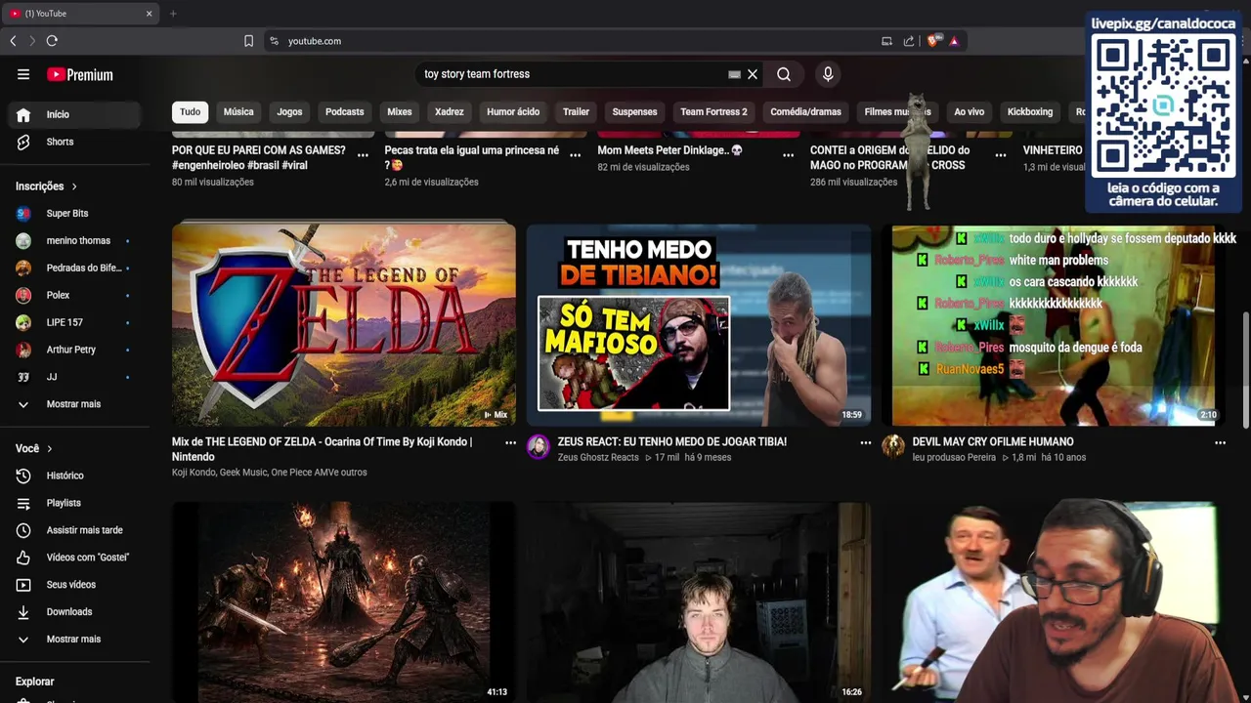Screen dimensions: 1251x703
Task: Select the Humor ácido chip
Action: coord(513,111)
